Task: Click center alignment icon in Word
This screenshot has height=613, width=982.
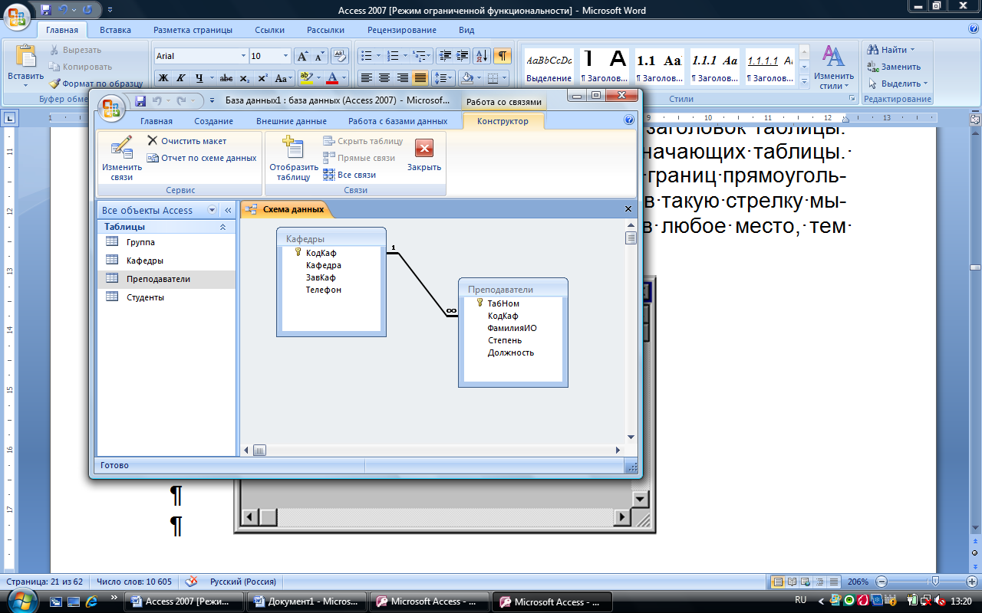Action: pyautogui.click(x=384, y=78)
